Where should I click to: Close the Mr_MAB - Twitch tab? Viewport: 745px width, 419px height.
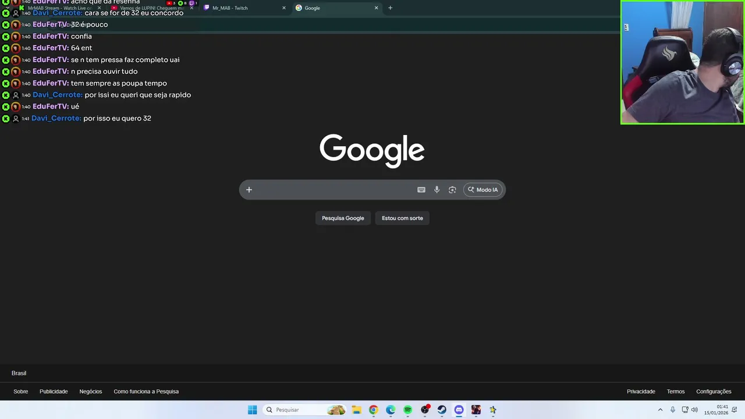pos(284,8)
